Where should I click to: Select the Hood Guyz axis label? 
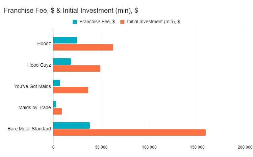[x=39, y=65]
